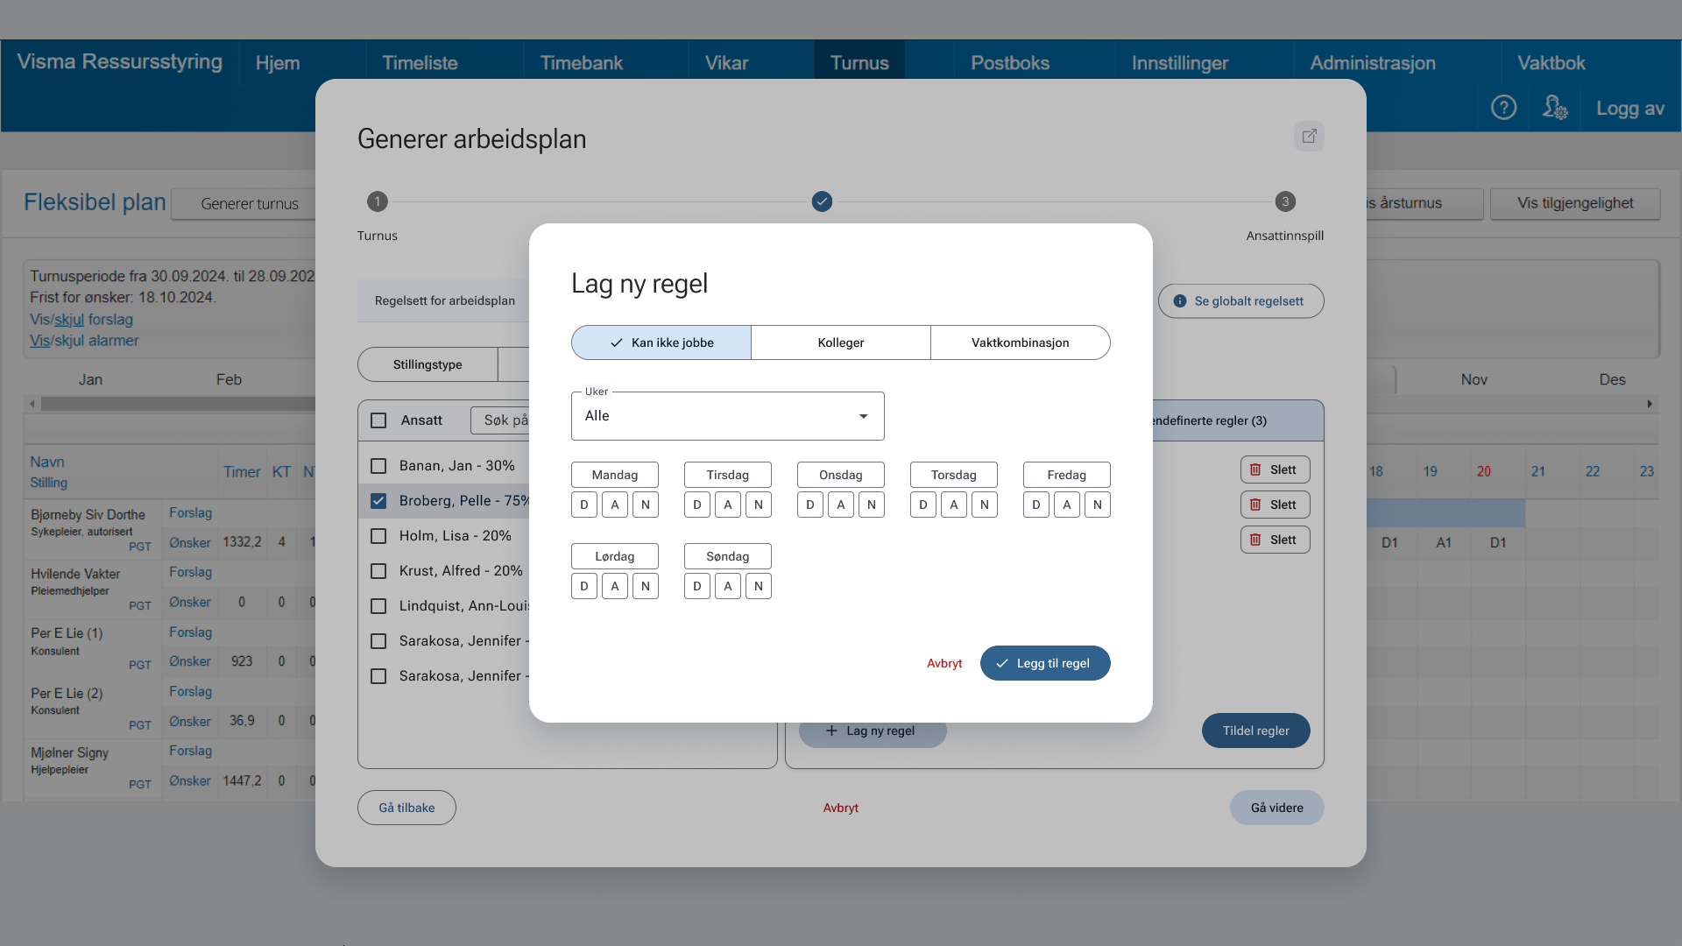Click Vis/skjul alarmer link

coord(84,341)
